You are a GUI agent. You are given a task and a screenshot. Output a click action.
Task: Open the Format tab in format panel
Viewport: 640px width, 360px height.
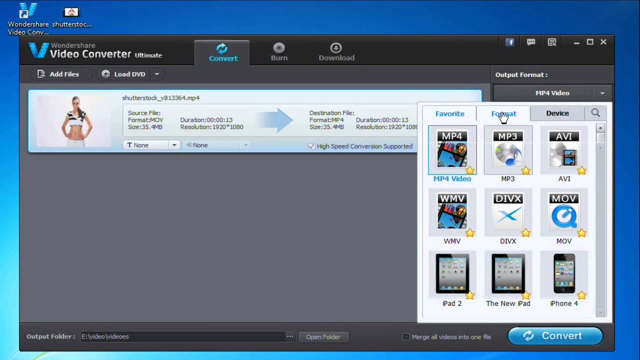(x=503, y=113)
